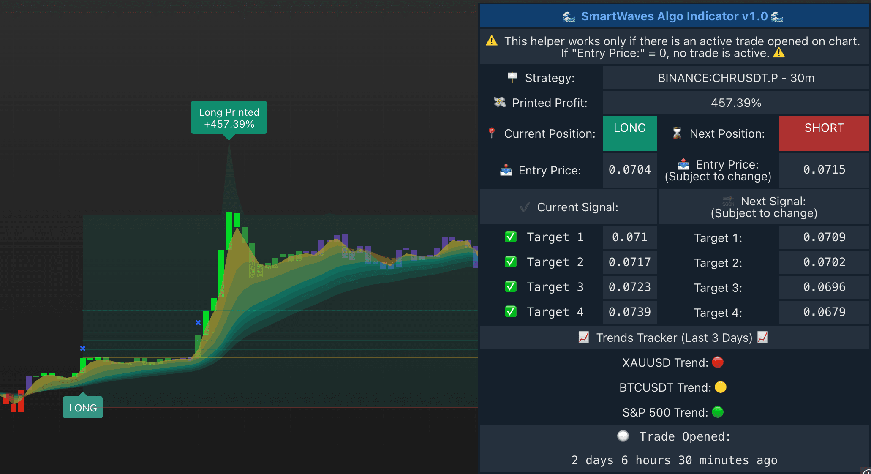The height and width of the screenshot is (474, 871).
Task: Click the chart icon beside Trends Tracker heading
Action: click(584, 338)
